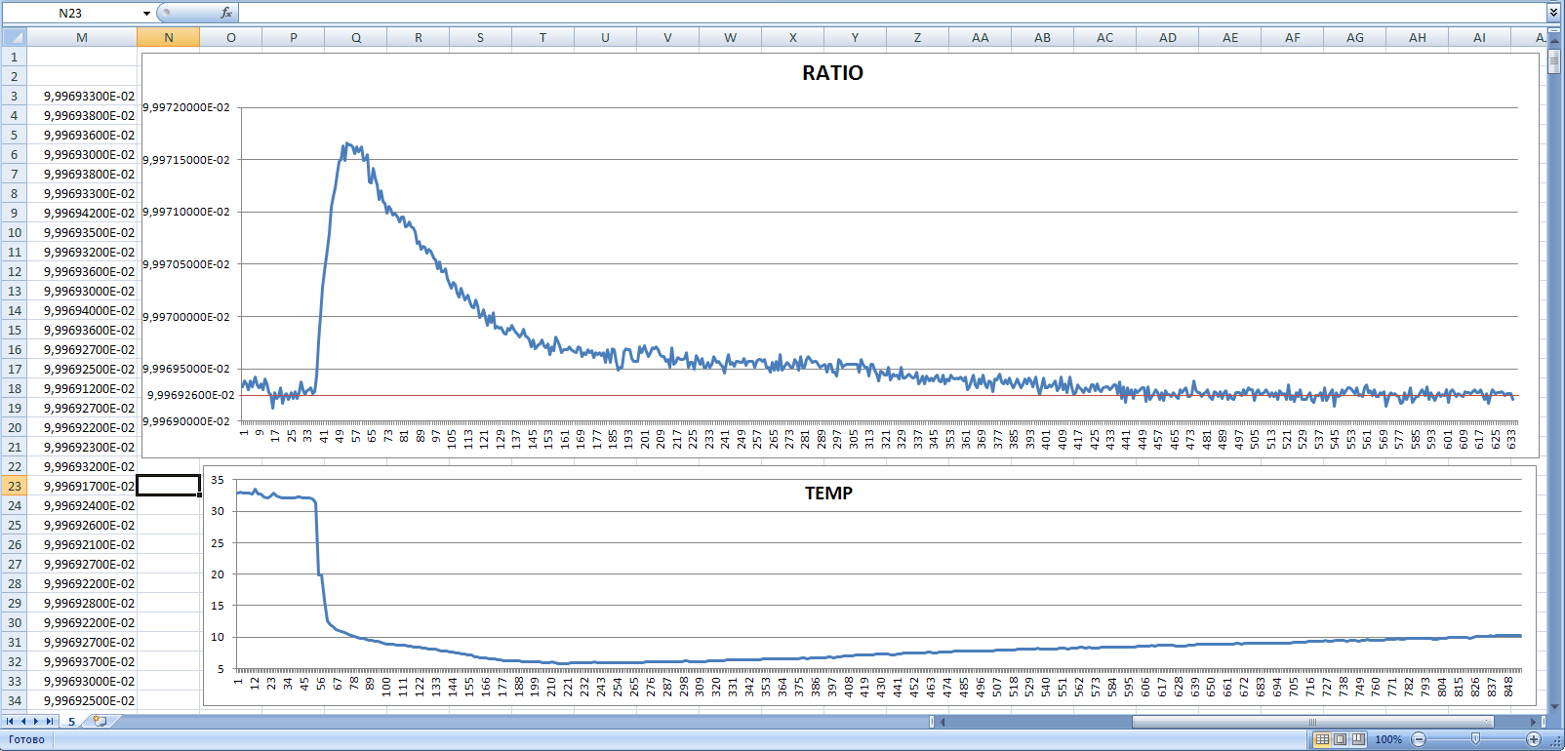
Task: Go to the last sheet tab arrow
Action: [x=50, y=722]
